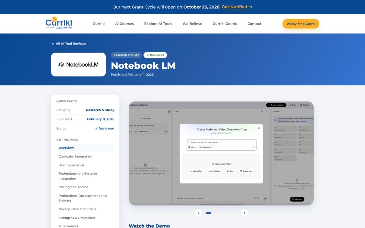Image resolution: width=365 pixels, height=228 pixels.
Task: Click the Curriki AI grants logo
Action: tap(59, 23)
